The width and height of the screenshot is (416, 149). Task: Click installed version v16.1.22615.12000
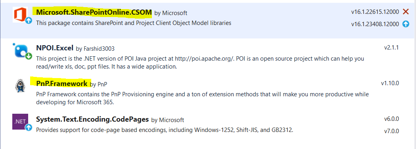pyautogui.click(x=375, y=11)
